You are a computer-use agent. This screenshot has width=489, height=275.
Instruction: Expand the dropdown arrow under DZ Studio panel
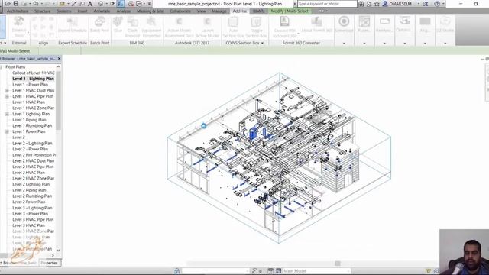(445, 43)
